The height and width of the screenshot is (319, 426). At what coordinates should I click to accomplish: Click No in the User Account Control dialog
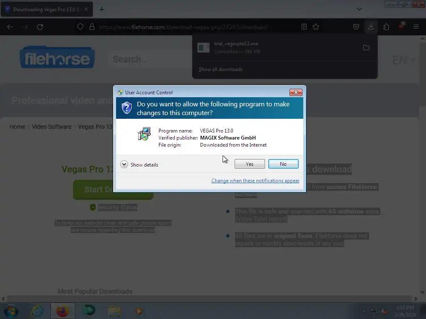click(x=283, y=164)
